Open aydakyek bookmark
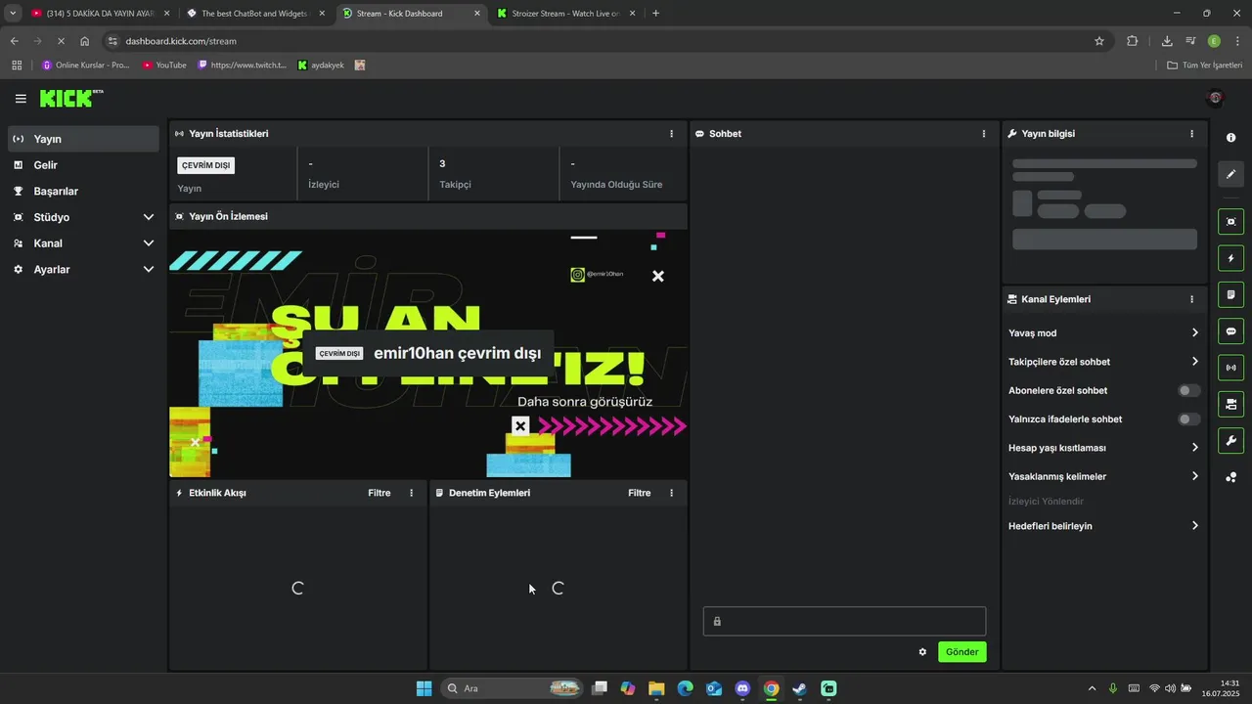The image size is (1252, 704). pos(321,66)
